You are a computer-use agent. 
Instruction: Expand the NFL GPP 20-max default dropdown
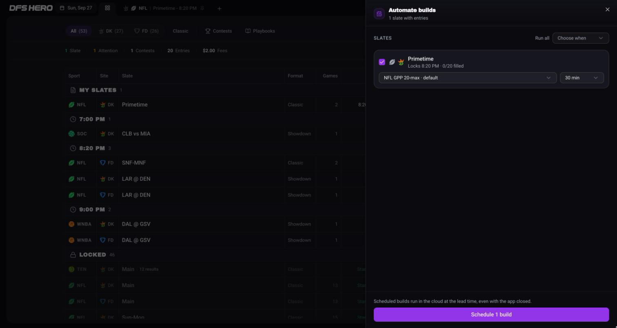(x=468, y=78)
